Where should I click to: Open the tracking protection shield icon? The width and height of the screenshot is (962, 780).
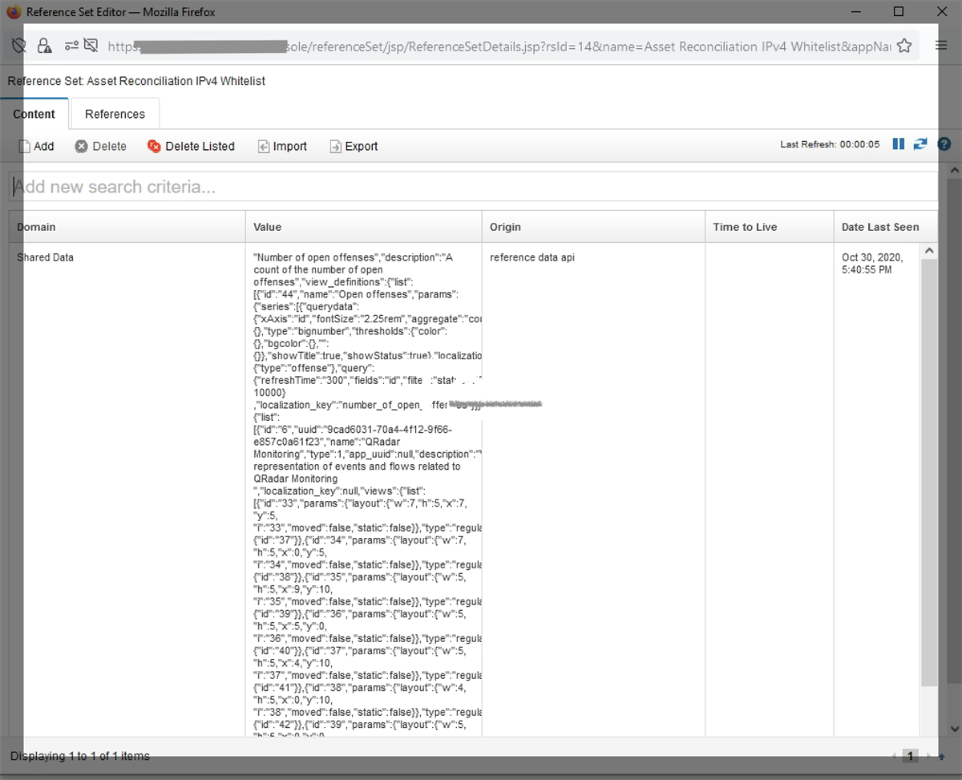(18, 46)
